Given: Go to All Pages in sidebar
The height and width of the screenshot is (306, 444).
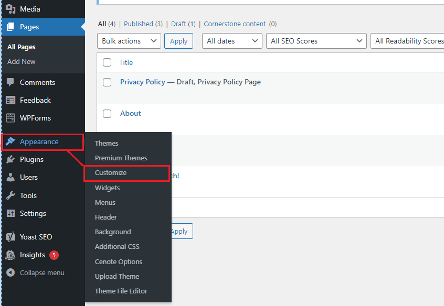Looking at the screenshot, I should (x=22, y=47).
